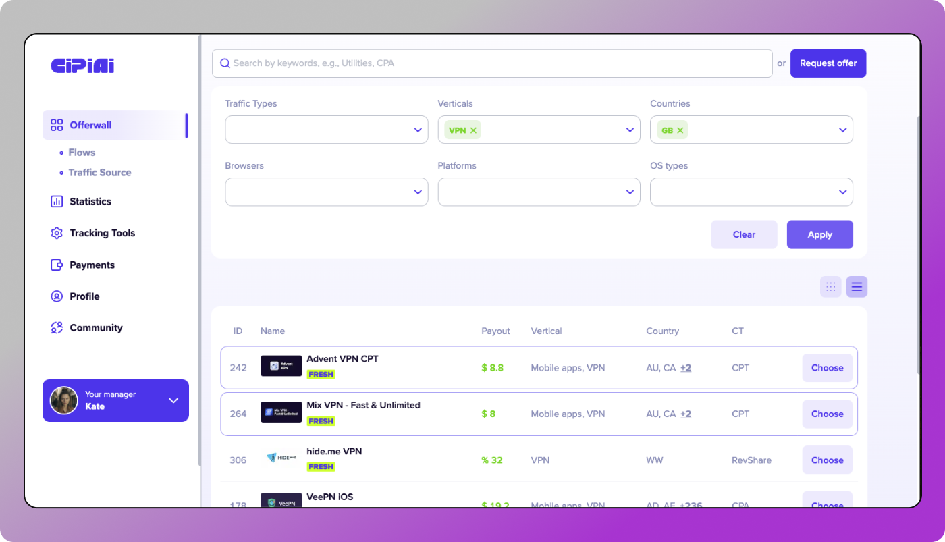This screenshot has width=945, height=542.
Task: Go to Traffic Source in sidebar
Action: click(x=100, y=173)
